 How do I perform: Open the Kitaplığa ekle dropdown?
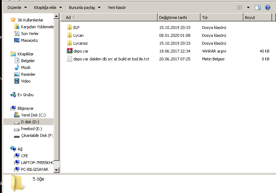(x=48, y=8)
